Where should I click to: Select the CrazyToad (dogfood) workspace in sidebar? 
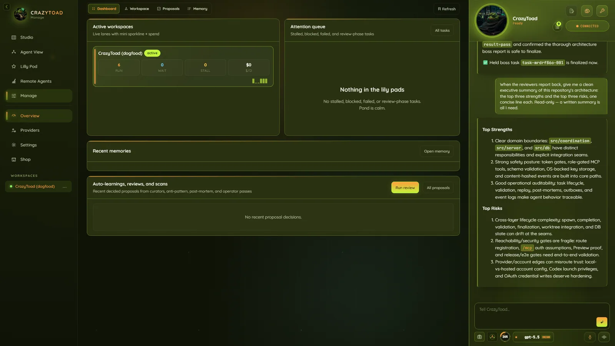click(35, 186)
